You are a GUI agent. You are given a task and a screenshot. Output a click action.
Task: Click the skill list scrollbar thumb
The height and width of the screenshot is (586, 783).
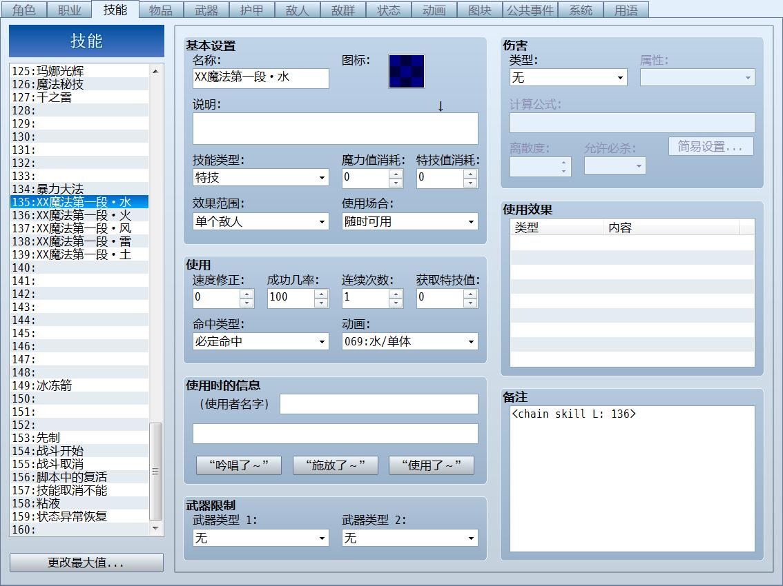(156, 472)
